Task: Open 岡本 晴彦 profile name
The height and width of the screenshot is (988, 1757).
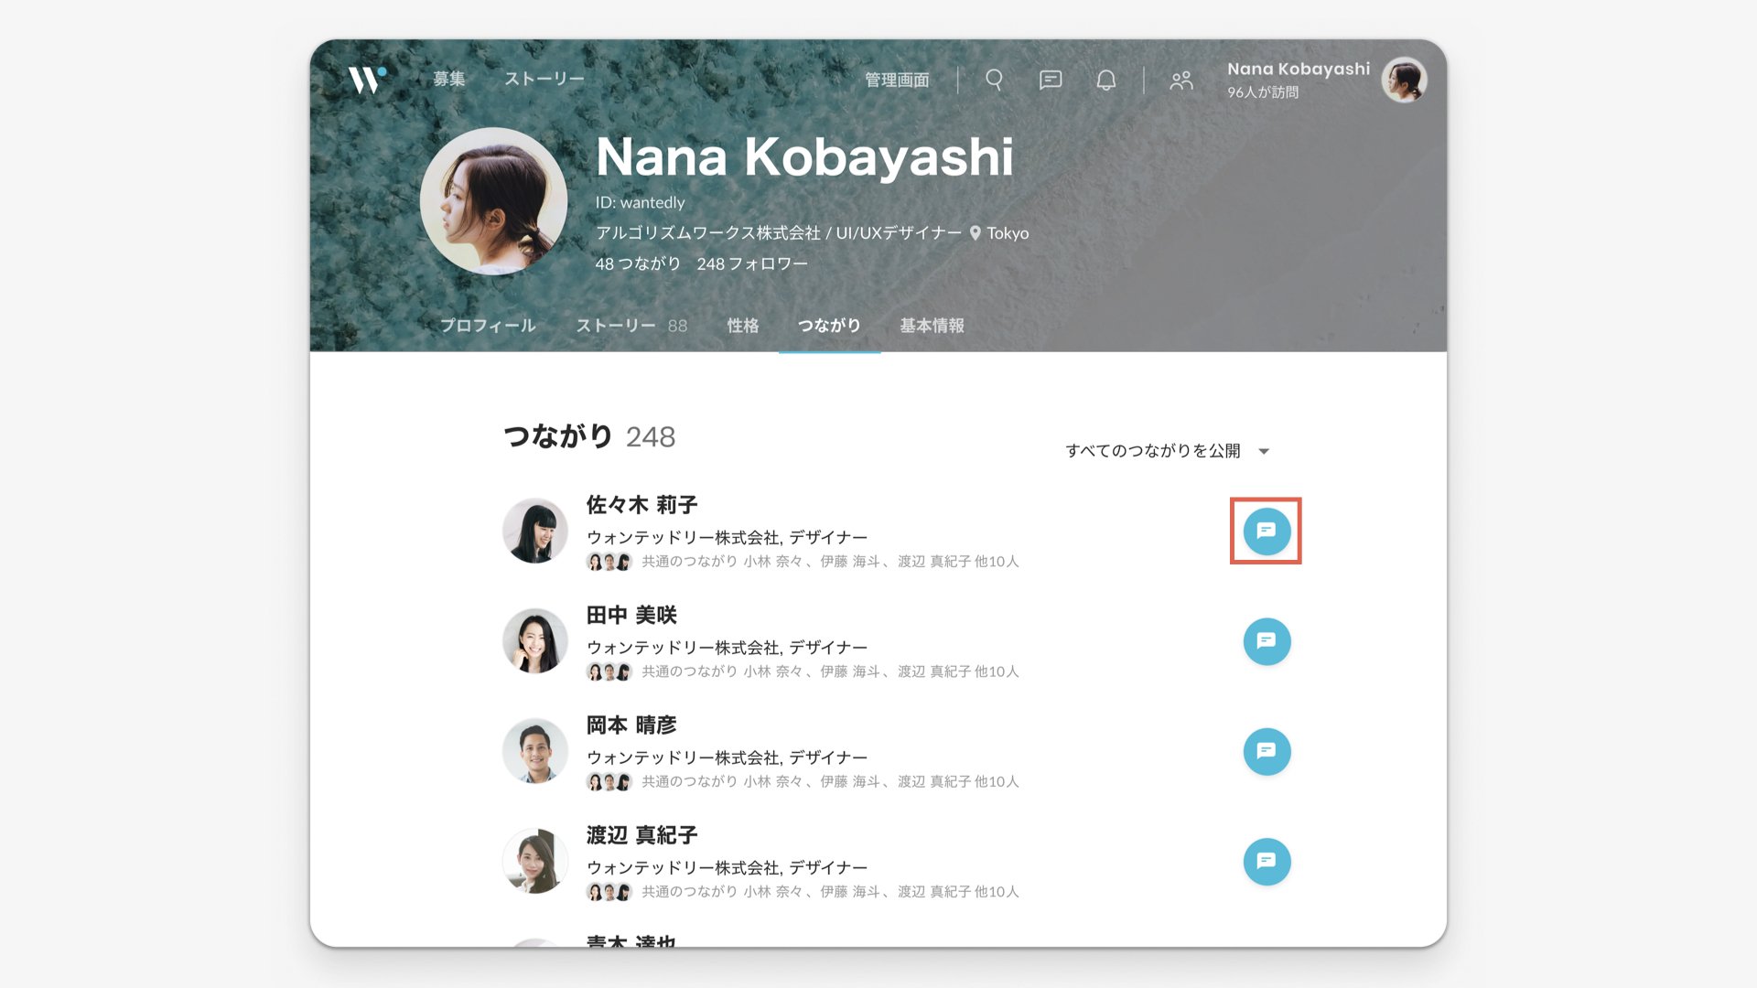Action: (631, 725)
